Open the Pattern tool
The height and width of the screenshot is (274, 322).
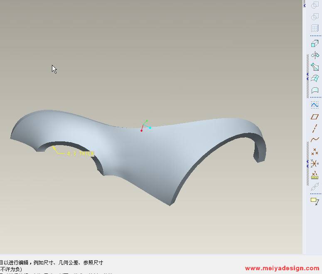click(x=315, y=28)
